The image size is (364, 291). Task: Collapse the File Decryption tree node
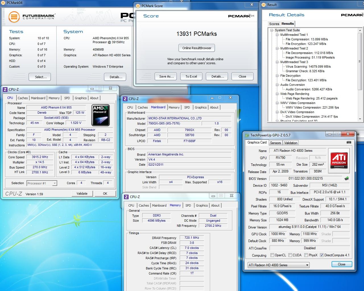tap(277, 76)
